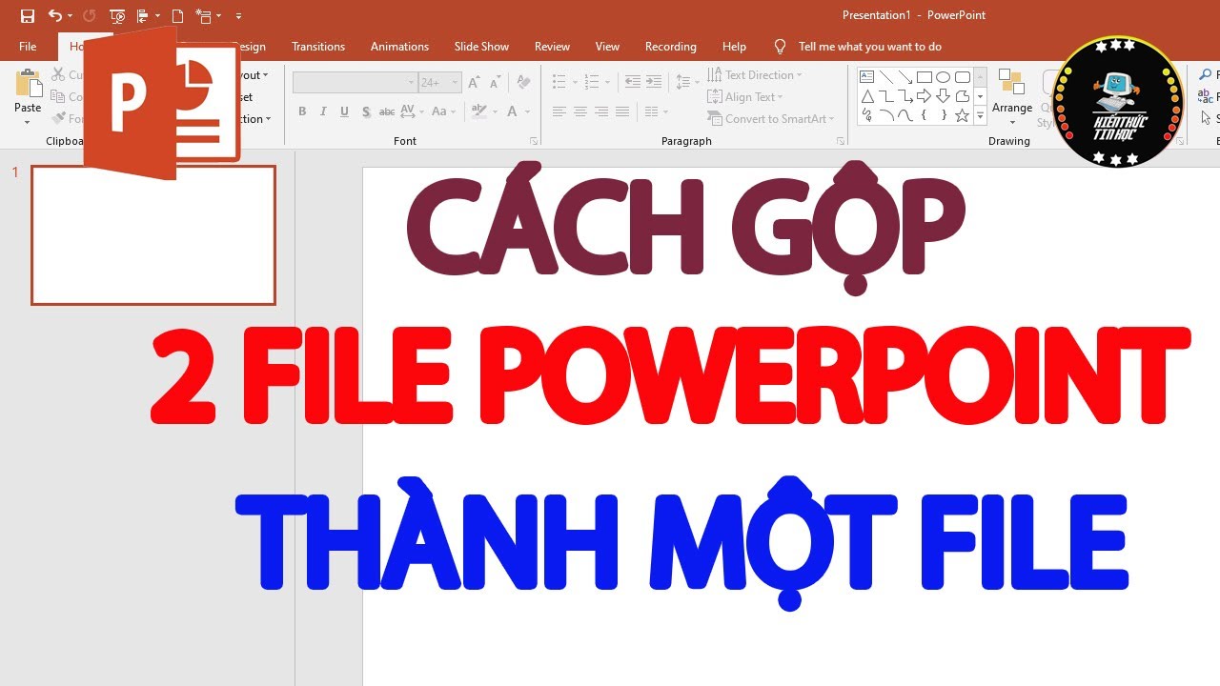Select the Right Arrow shape

click(x=924, y=96)
